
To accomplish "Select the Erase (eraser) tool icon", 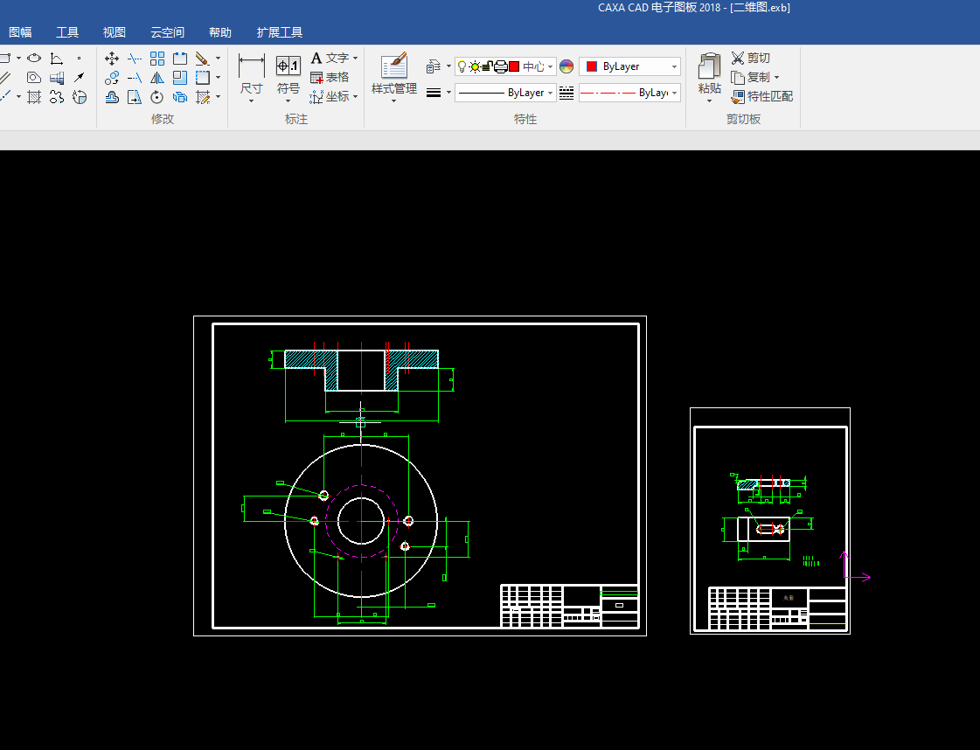I will pyautogui.click(x=202, y=59).
